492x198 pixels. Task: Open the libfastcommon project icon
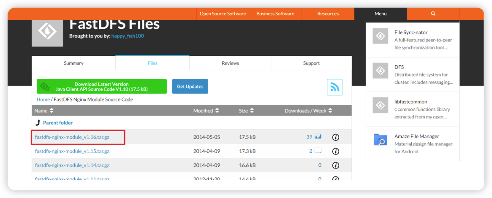coord(380,105)
